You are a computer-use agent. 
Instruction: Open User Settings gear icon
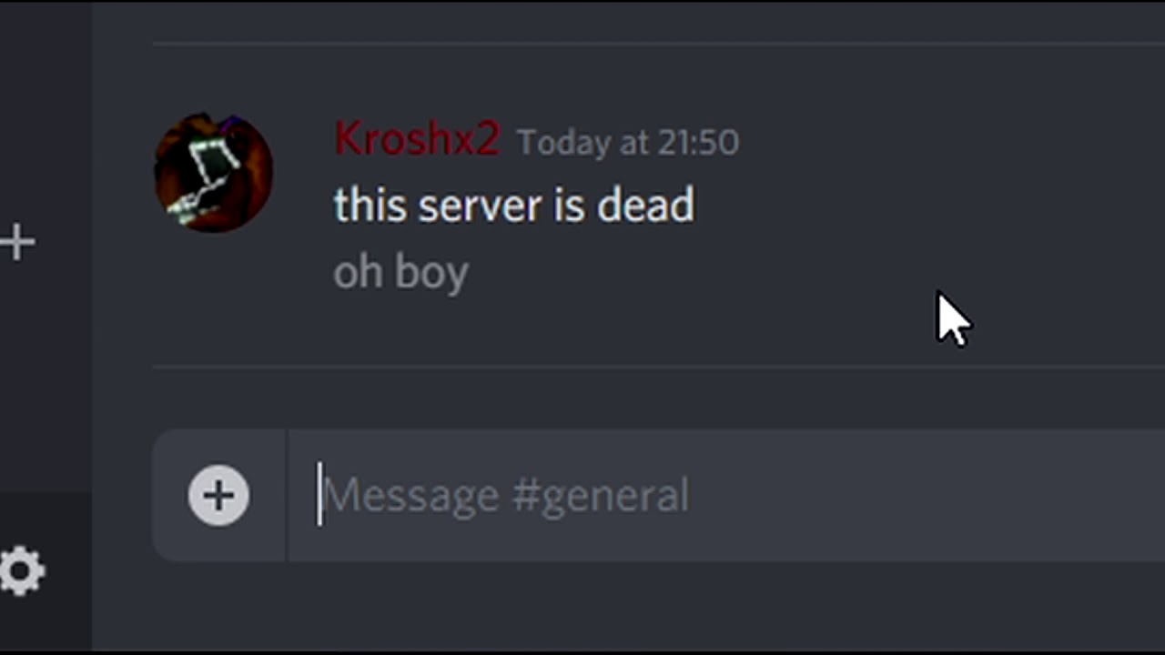click(22, 571)
